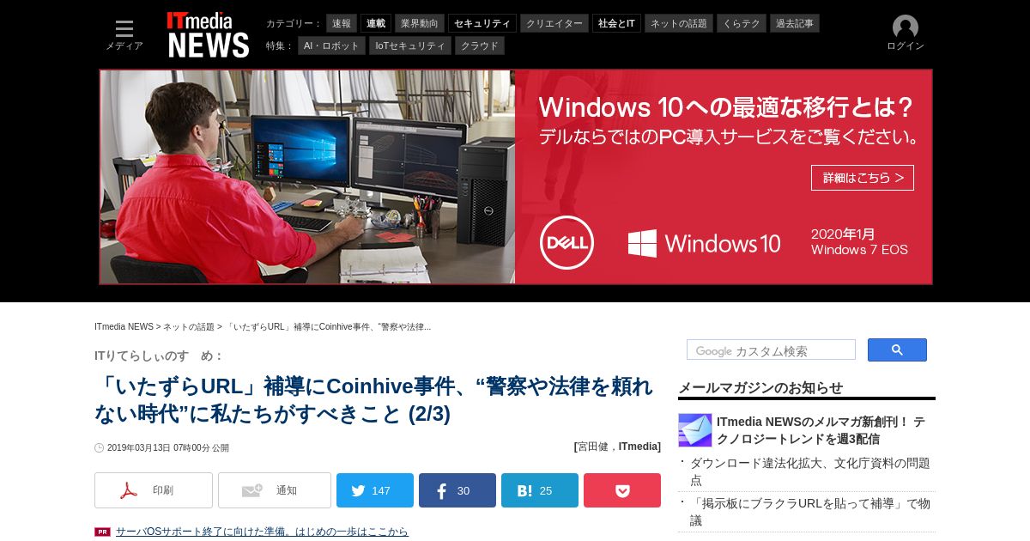The width and height of the screenshot is (1030, 541).
Task: Open 掲示板にブラクラURL article link
Action: click(x=810, y=512)
